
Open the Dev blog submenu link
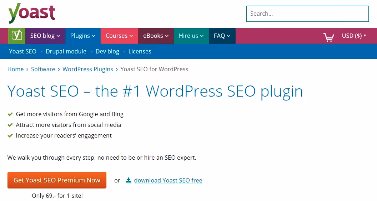pos(107,51)
